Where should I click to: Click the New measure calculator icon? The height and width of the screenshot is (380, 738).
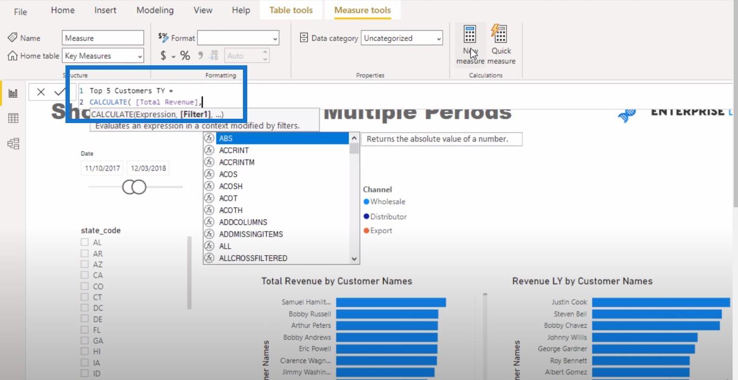(470, 34)
